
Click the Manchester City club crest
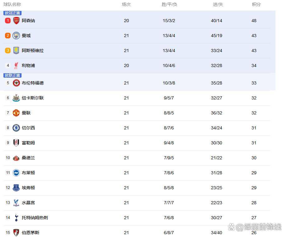coord(16,36)
